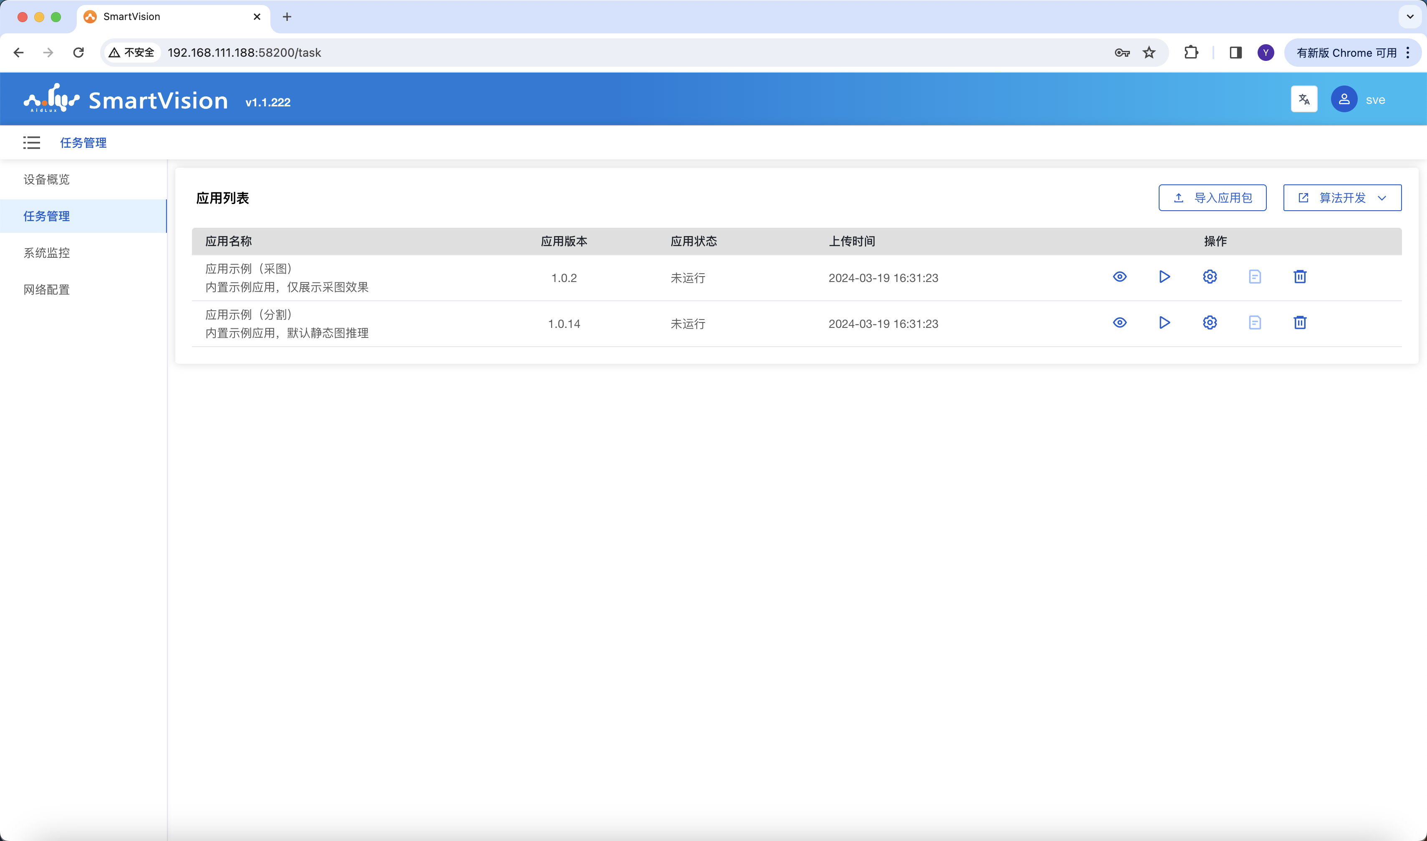Reload the page with refresh icon
The height and width of the screenshot is (841, 1427).
pyautogui.click(x=78, y=53)
